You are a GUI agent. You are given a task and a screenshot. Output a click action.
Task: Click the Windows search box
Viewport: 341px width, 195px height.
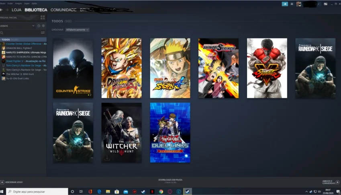point(37,191)
